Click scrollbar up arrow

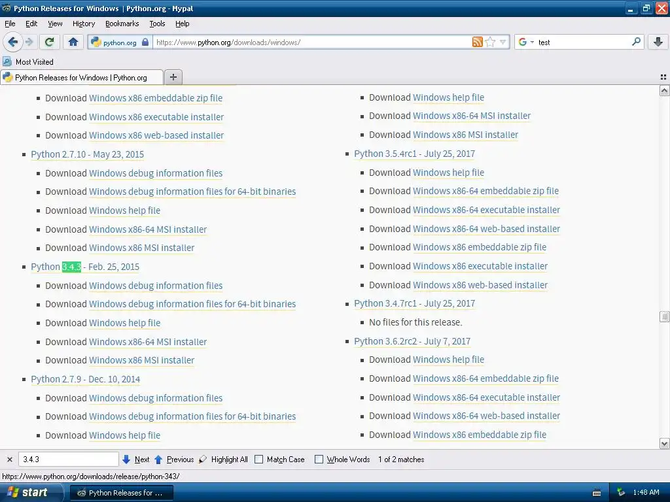point(664,90)
